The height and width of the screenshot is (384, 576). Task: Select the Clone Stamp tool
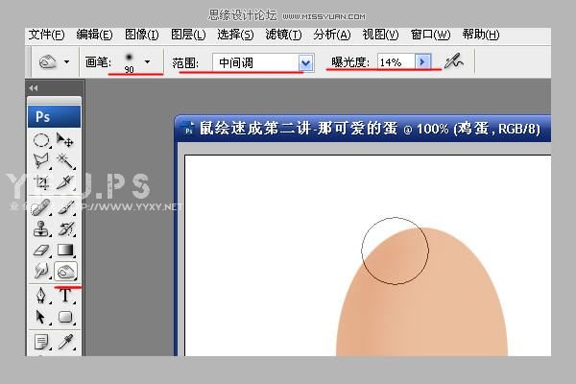tap(41, 228)
